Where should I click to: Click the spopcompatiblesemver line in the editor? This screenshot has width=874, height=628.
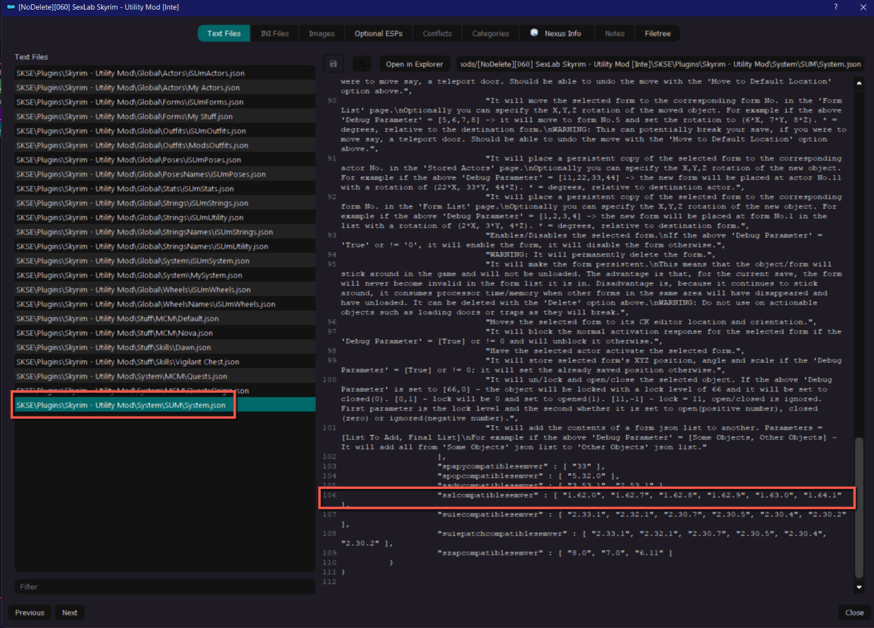tap(528, 476)
